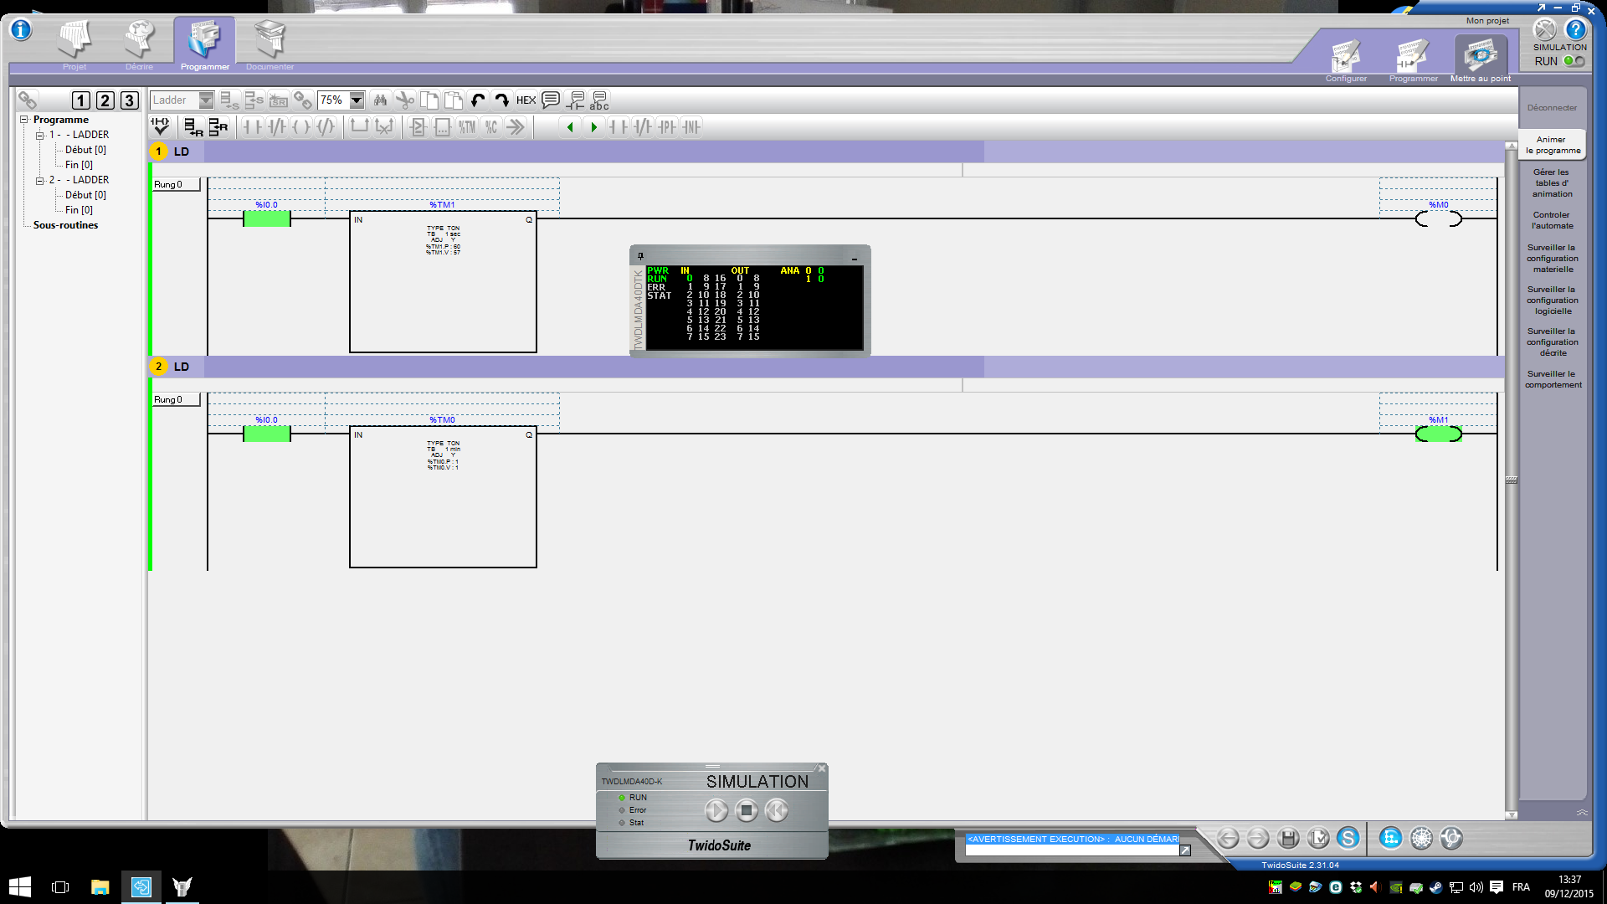1607x904 pixels.
Task: Click Gérer les tables d'animation
Action: coord(1553,183)
